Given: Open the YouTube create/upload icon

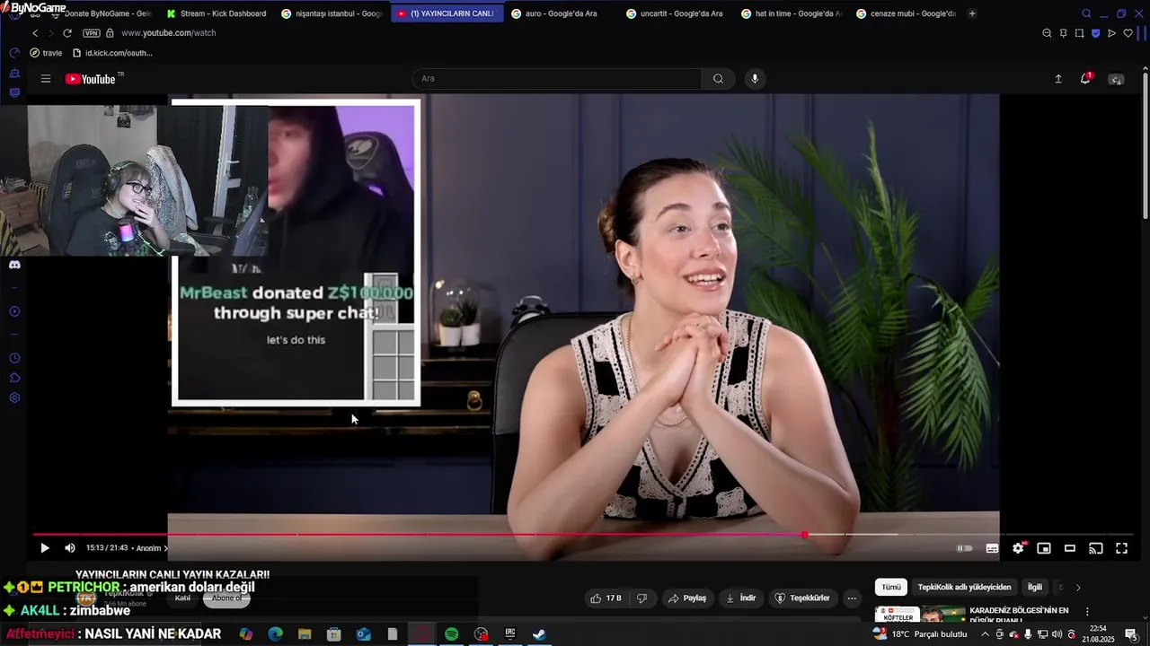Looking at the screenshot, I should (x=1058, y=79).
